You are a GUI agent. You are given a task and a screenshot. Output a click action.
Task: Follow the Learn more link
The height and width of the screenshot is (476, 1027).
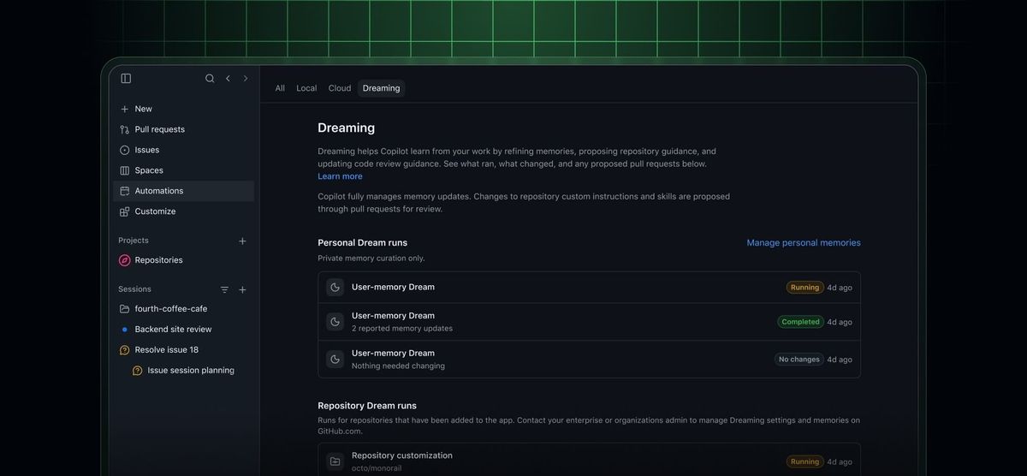[x=340, y=176]
